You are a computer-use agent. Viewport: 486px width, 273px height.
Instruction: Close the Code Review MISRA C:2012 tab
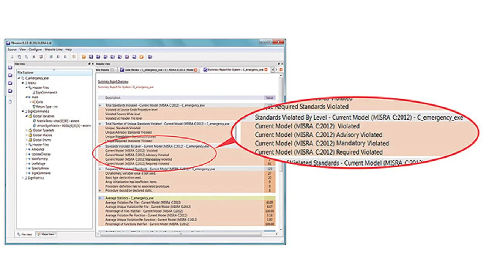pos(196,70)
